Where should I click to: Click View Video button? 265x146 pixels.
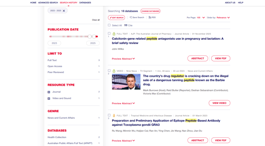[x=220, y=103]
